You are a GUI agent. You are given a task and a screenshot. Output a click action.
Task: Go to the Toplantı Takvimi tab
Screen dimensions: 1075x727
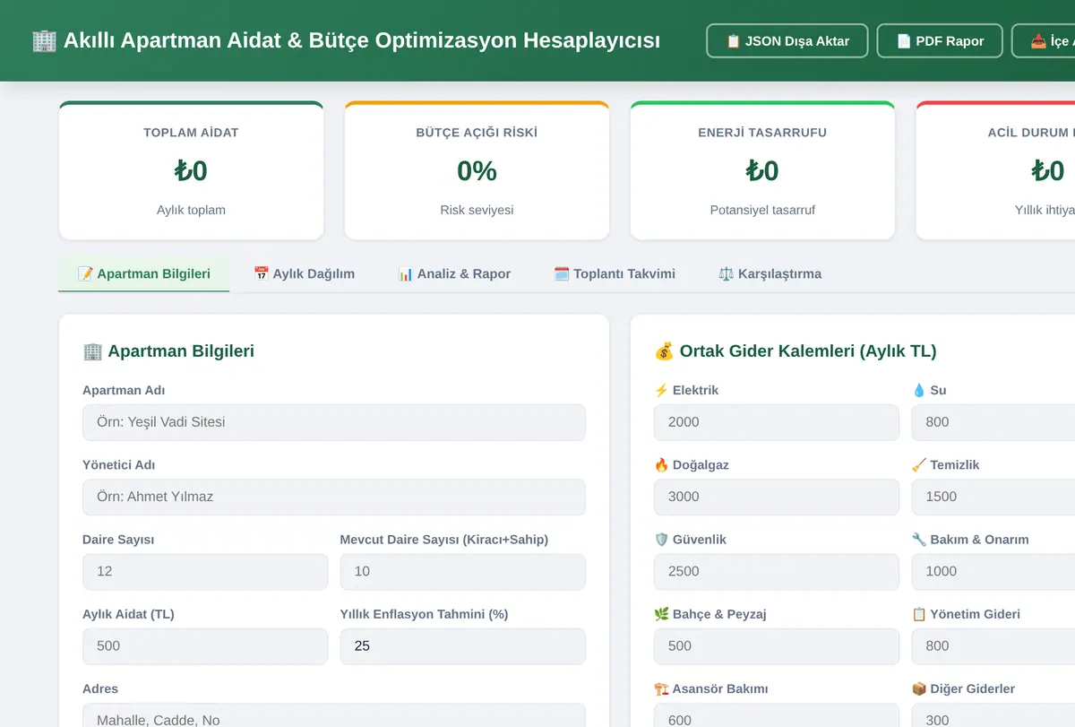tap(615, 273)
